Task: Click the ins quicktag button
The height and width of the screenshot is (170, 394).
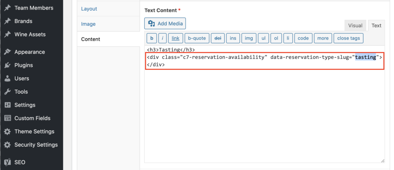Action: (233, 38)
